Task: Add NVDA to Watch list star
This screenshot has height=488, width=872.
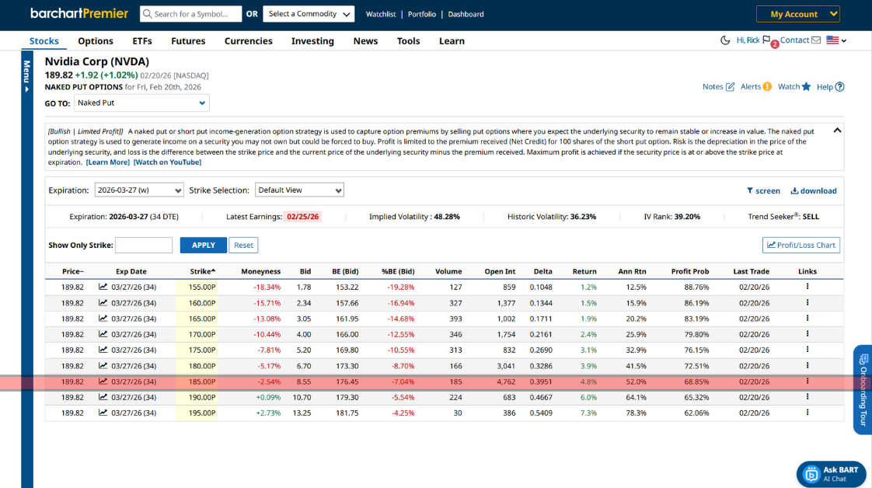Action: (806, 87)
